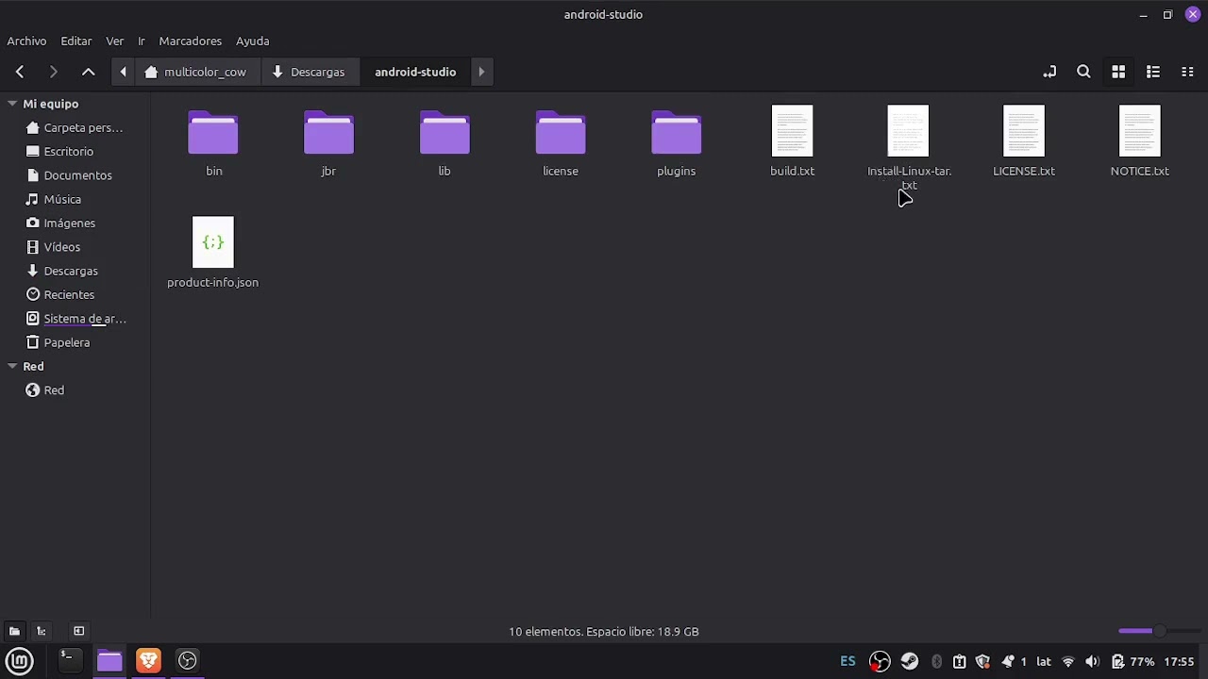The image size is (1208, 679).
Task: Click the OBS recording tray icon
Action: click(880, 661)
